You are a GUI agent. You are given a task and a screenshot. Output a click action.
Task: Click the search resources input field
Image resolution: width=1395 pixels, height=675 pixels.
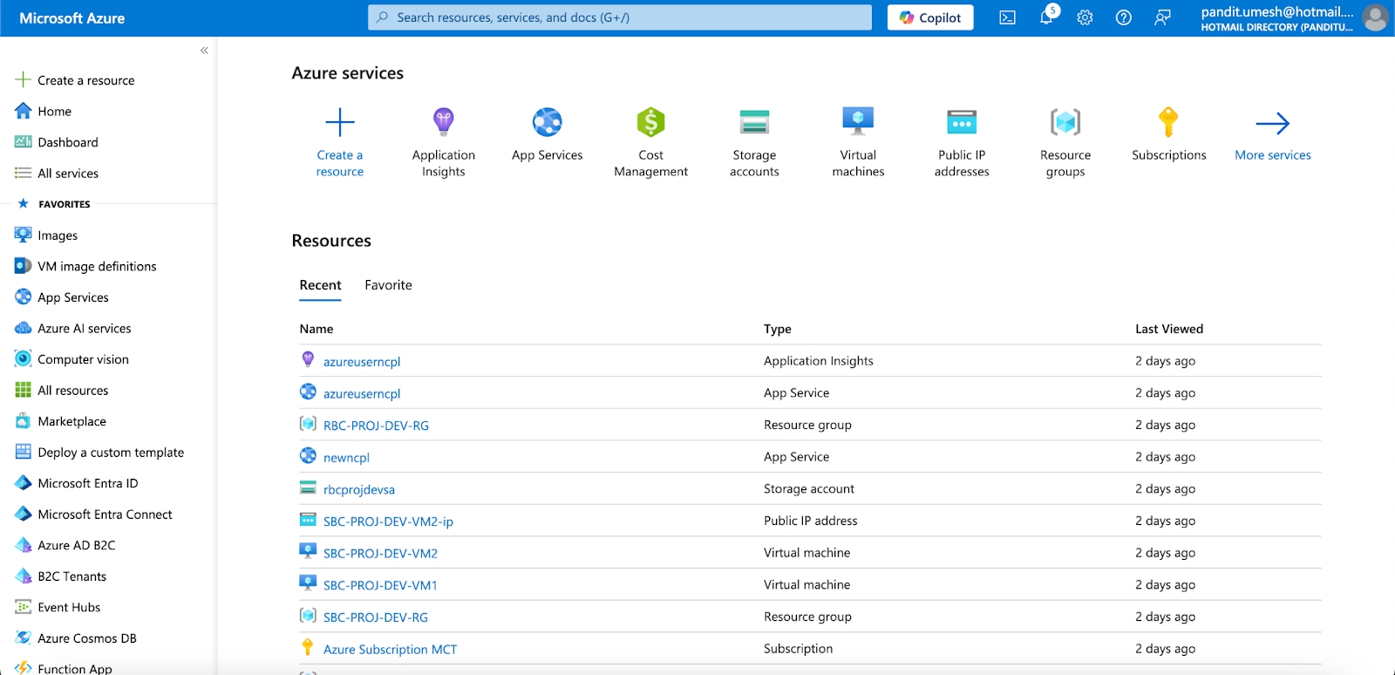tap(620, 17)
